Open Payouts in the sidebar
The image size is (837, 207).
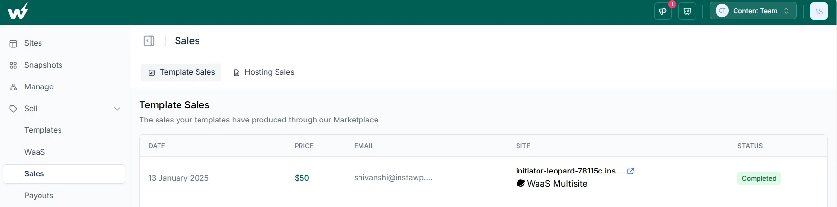tap(39, 196)
